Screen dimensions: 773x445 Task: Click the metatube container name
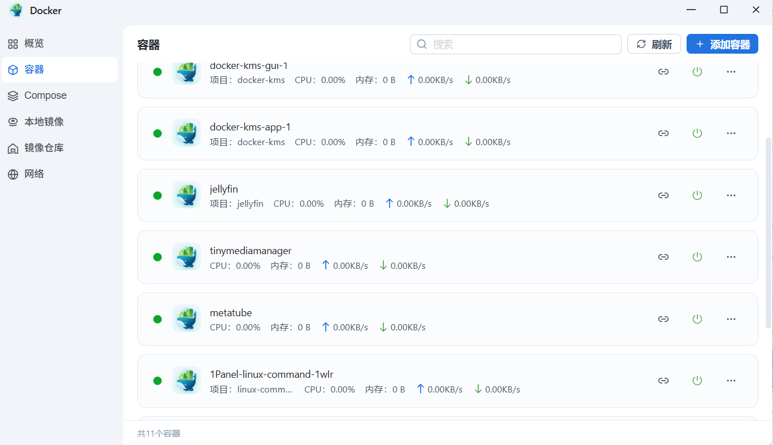tap(231, 313)
